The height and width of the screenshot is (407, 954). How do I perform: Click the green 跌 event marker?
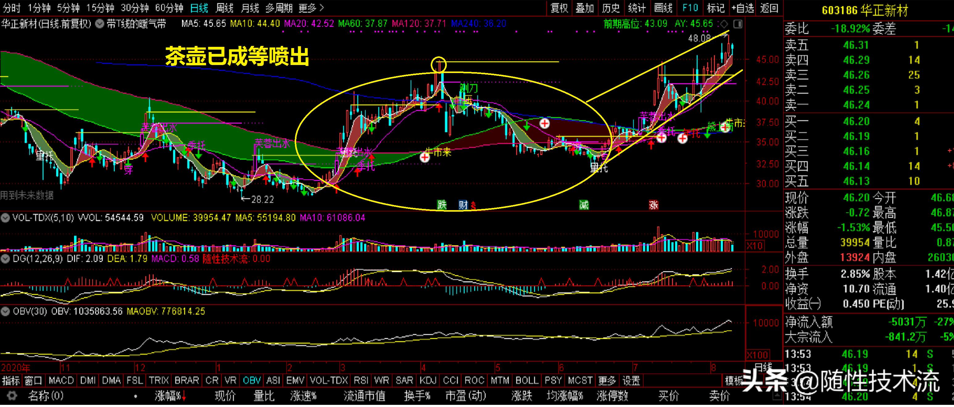(x=442, y=204)
